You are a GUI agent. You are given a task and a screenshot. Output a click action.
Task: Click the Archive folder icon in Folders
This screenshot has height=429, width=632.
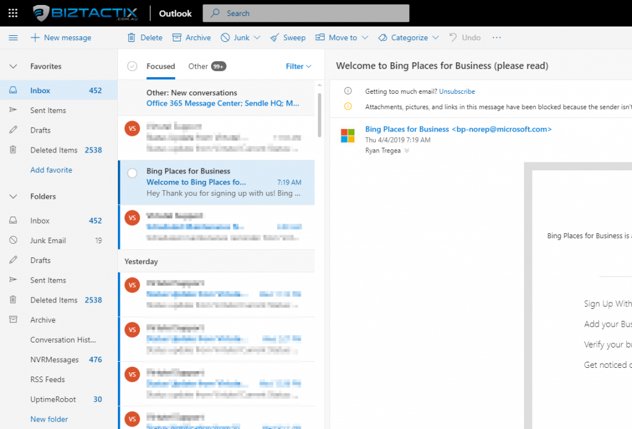(x=14, y=320)
